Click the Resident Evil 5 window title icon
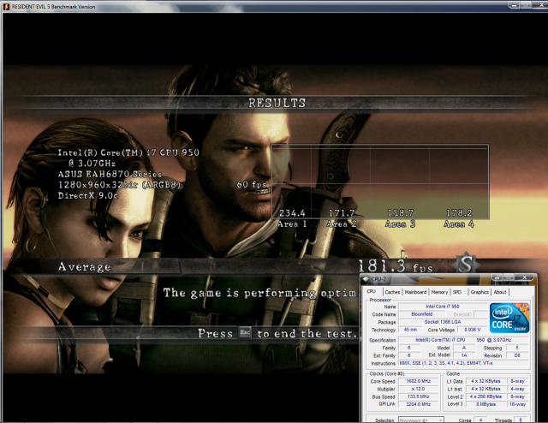 click(6, 7)
